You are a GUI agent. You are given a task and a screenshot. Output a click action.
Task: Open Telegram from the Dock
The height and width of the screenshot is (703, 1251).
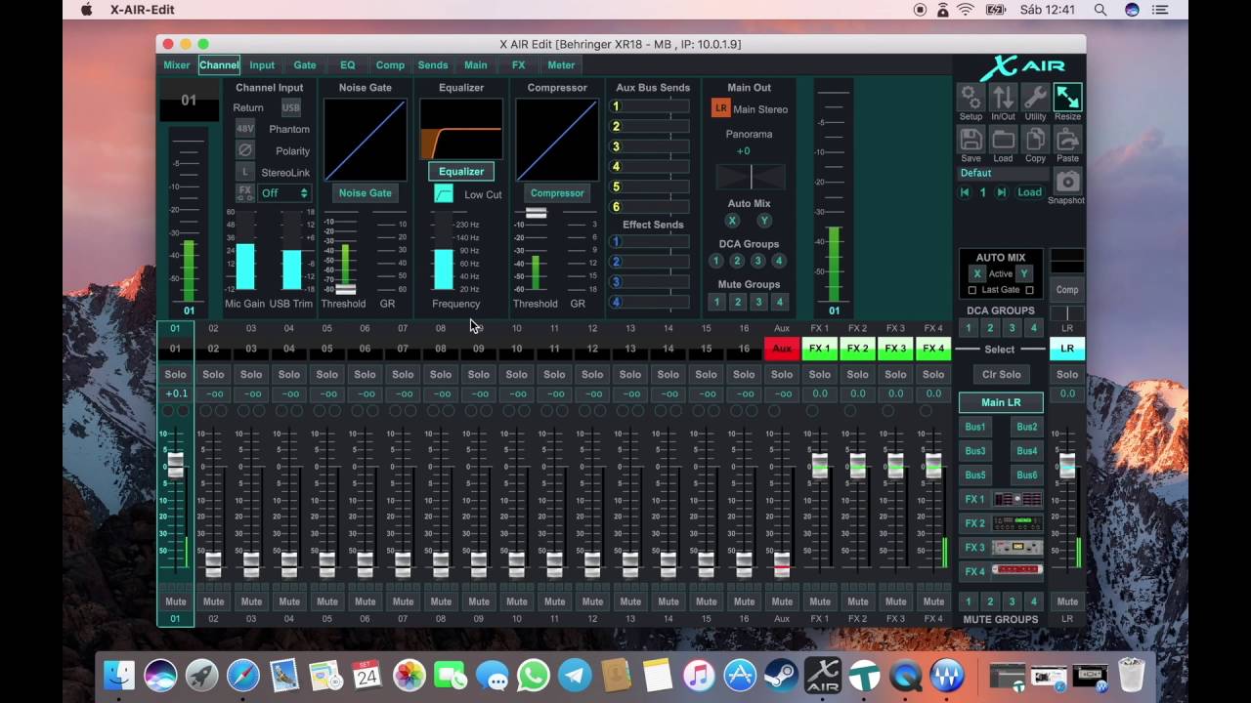point(575,675)
